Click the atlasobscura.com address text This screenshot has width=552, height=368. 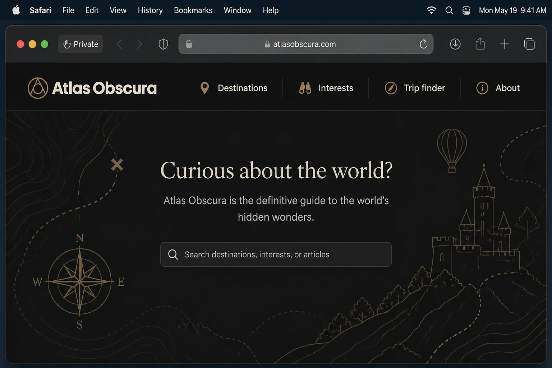pos(304,44)
